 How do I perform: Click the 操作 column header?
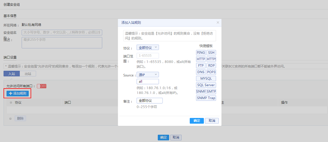click(284, 102)
